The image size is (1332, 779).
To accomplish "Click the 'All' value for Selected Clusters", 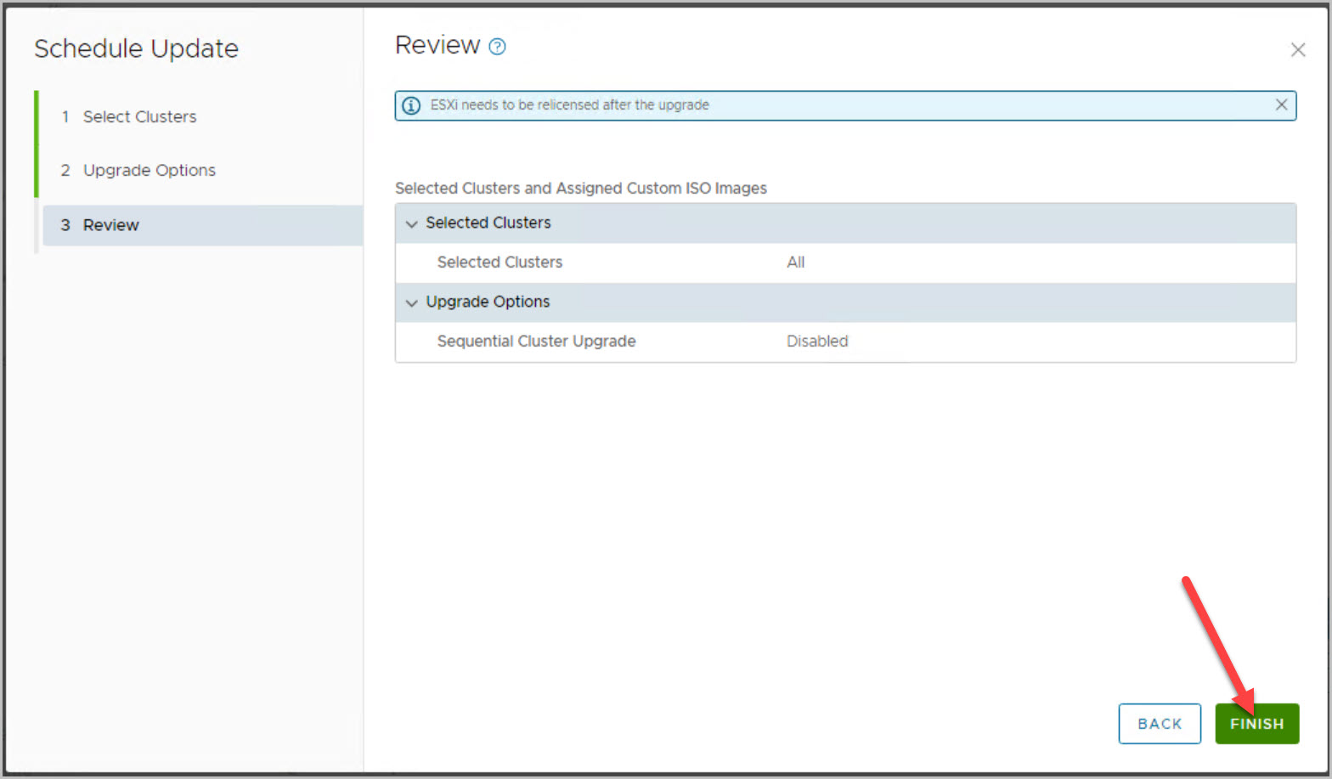I will 795,262.
